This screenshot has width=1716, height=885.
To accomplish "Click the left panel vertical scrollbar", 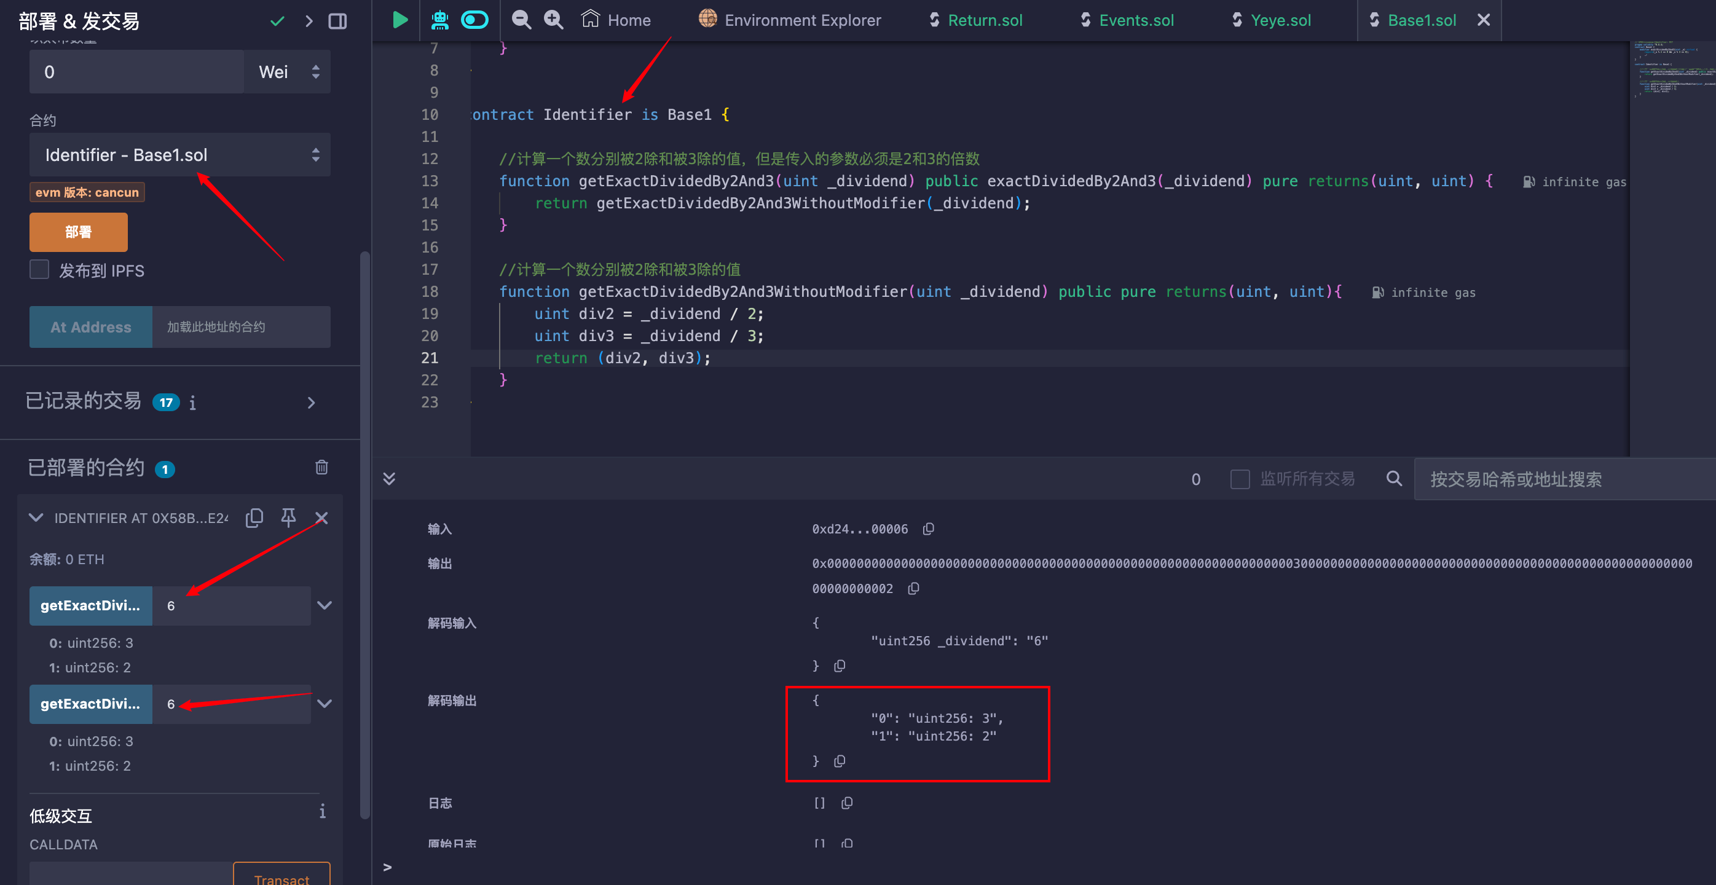I will 364,535.
